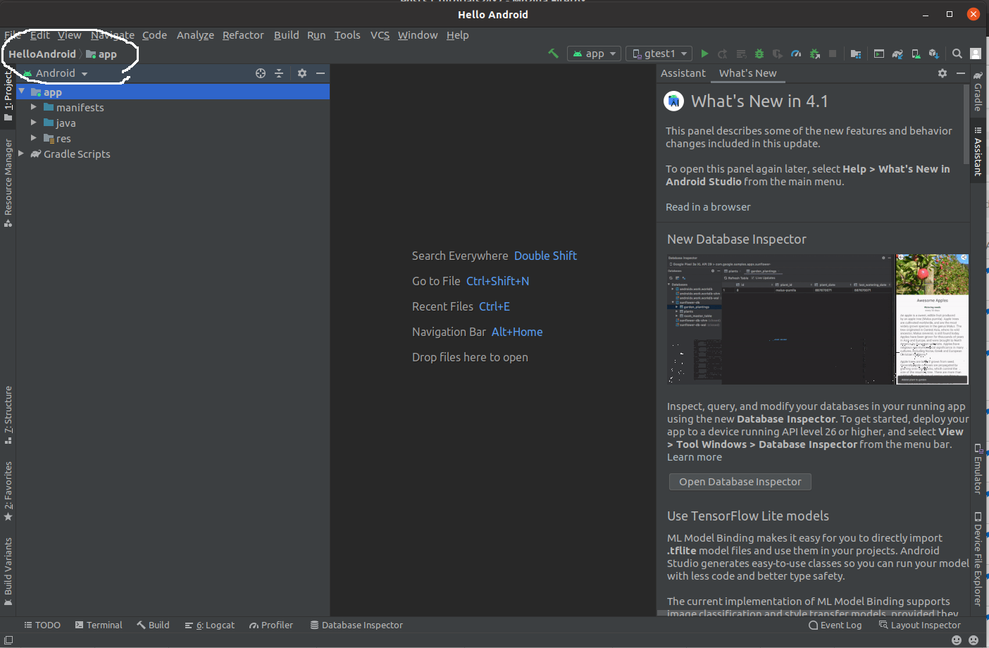The height and width of the screenshot is (648, 989).
Task: Open the app run configuration dropdown
Action: [x=595, y=54]
